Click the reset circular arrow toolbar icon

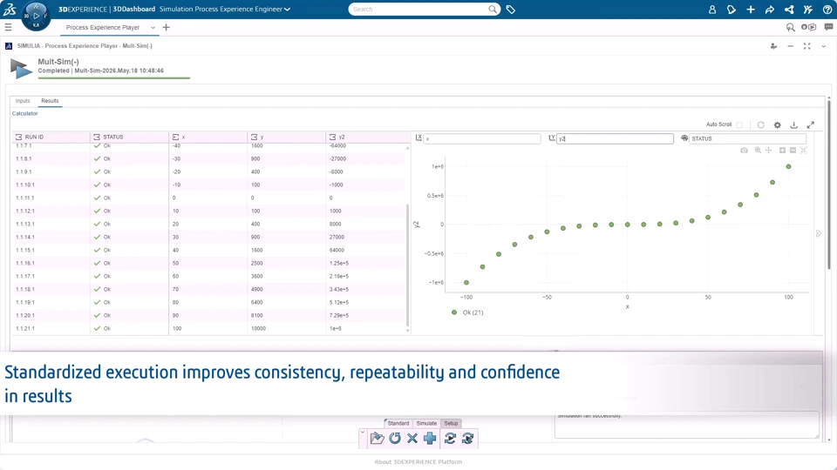tap(395, 439)
